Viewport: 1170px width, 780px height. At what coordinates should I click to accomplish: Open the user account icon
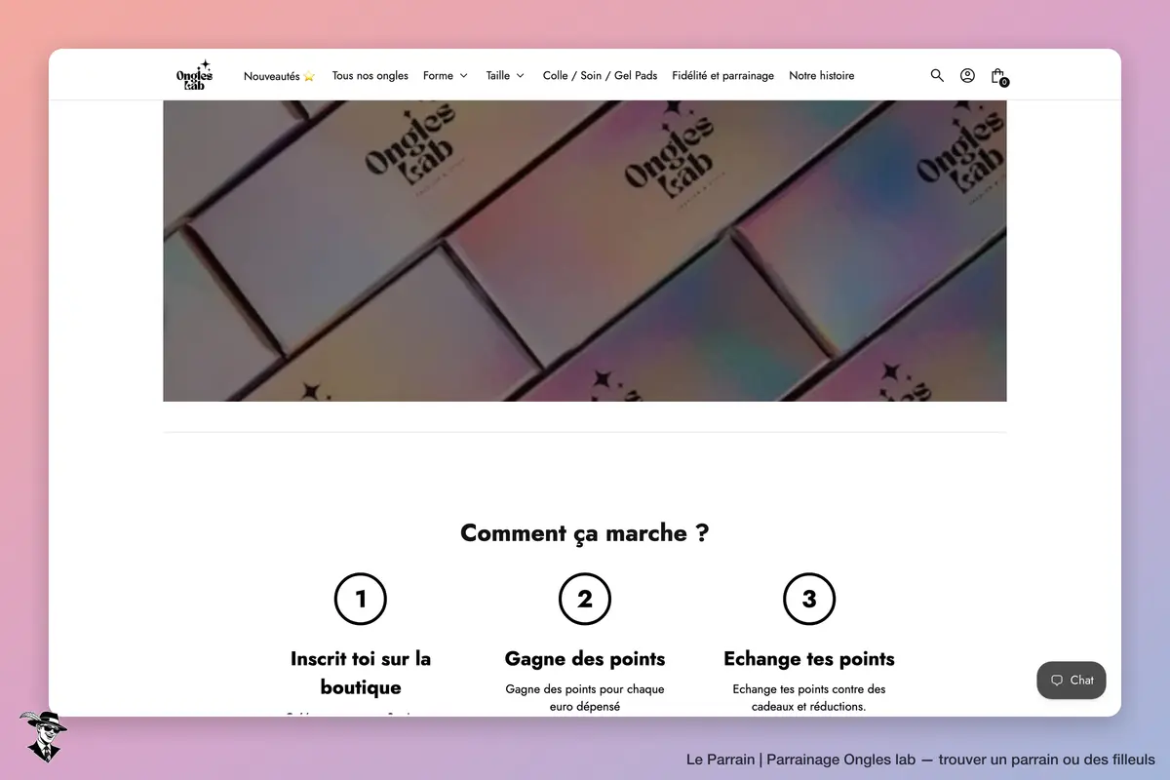point(967,75)
